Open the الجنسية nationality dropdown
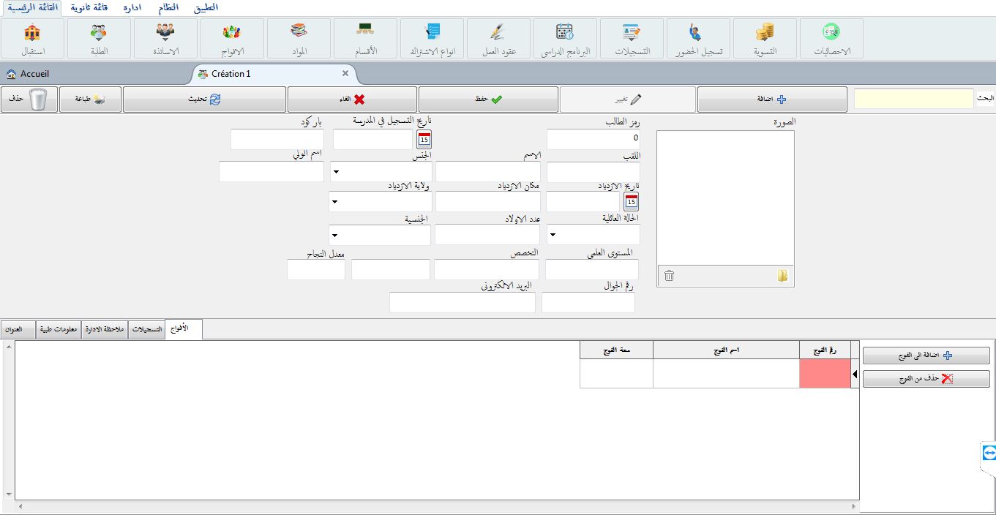Image resolution: width=996 pixels, height=515 pixels. 335,236
